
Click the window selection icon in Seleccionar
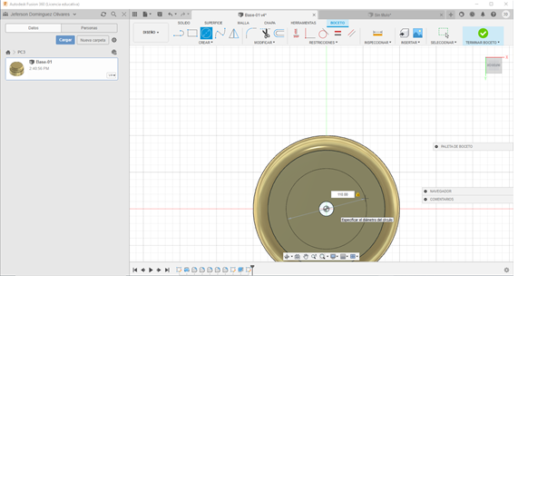click(444, 33)
